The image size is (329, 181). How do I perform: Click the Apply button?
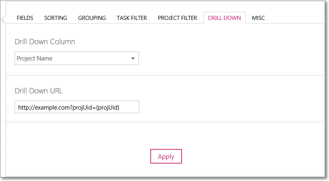(x=166, y=156)
